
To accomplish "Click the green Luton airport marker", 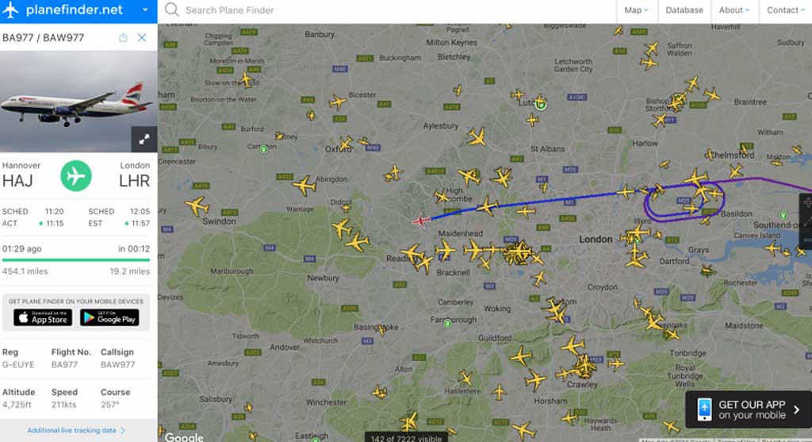I will (541, 106).
